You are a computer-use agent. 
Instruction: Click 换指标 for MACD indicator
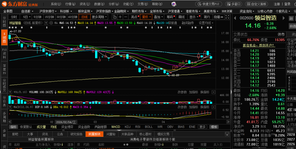coord(205,107)
